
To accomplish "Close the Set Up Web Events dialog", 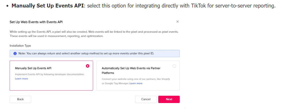I will coord(177,22).
